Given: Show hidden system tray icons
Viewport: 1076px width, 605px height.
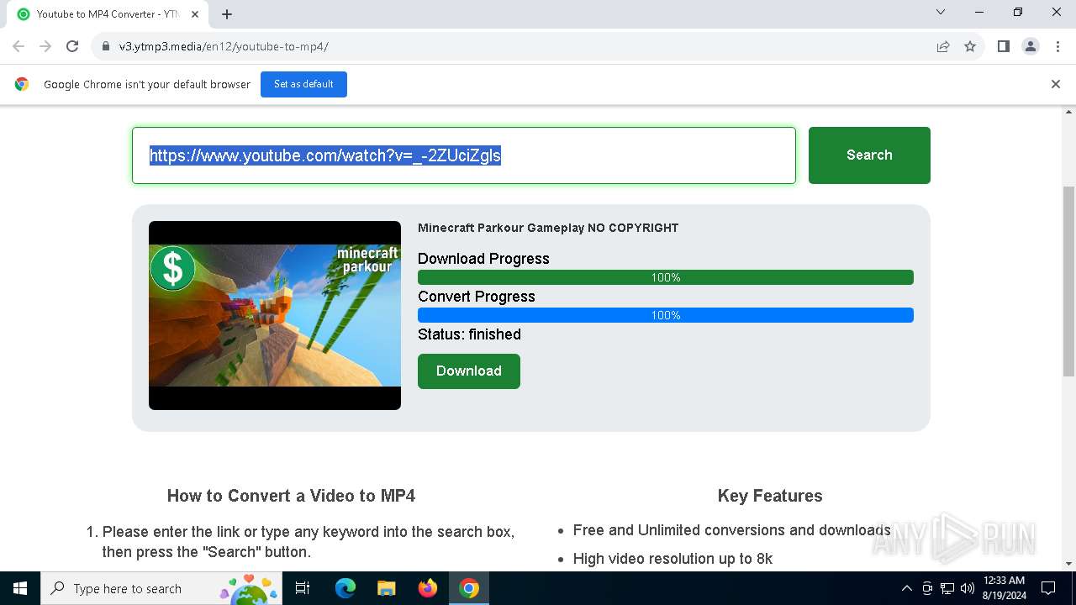Looking at the screenshot, I should click(906, 588).
